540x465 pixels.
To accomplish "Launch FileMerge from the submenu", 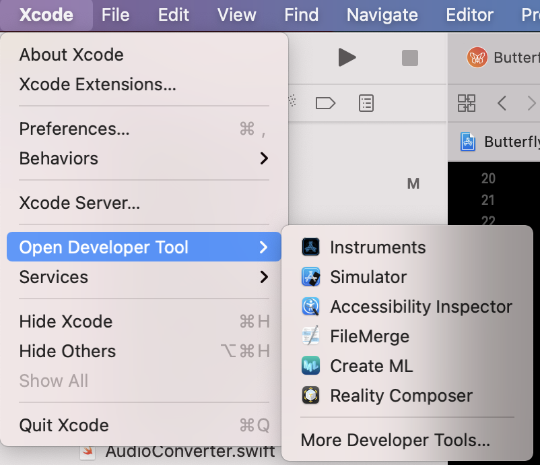I will point(407,336).
